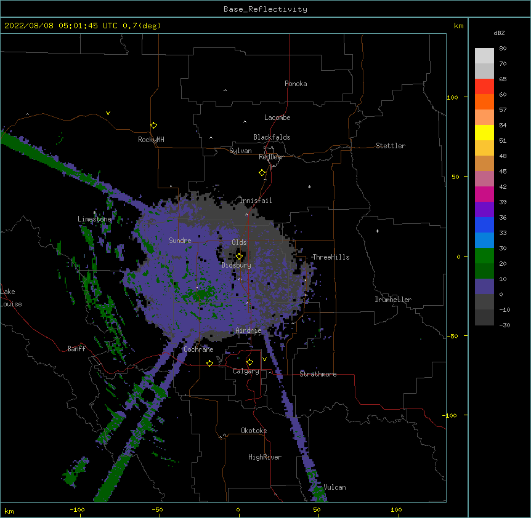This screenshot has height=518, width=531.
Task: Pick the yellow 54 dBZ legend swatch
Action: [484, 132]
